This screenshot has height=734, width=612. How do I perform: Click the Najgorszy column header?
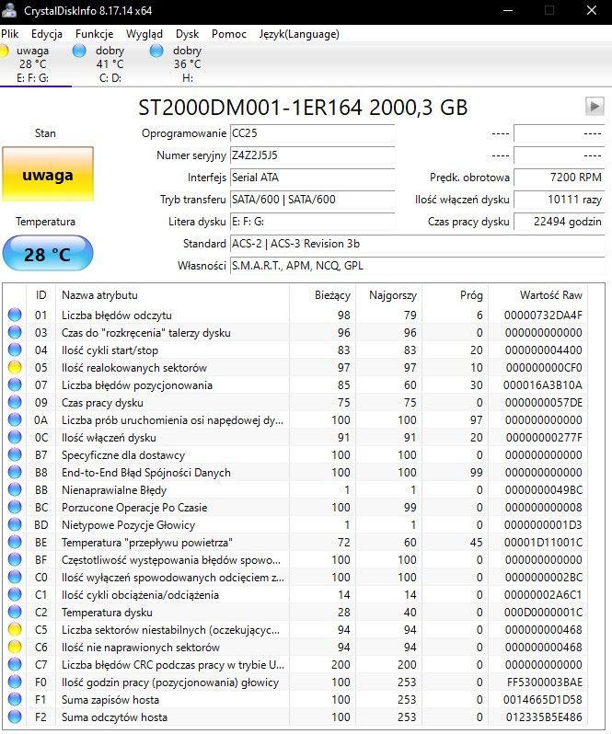(x=389, y=295)
